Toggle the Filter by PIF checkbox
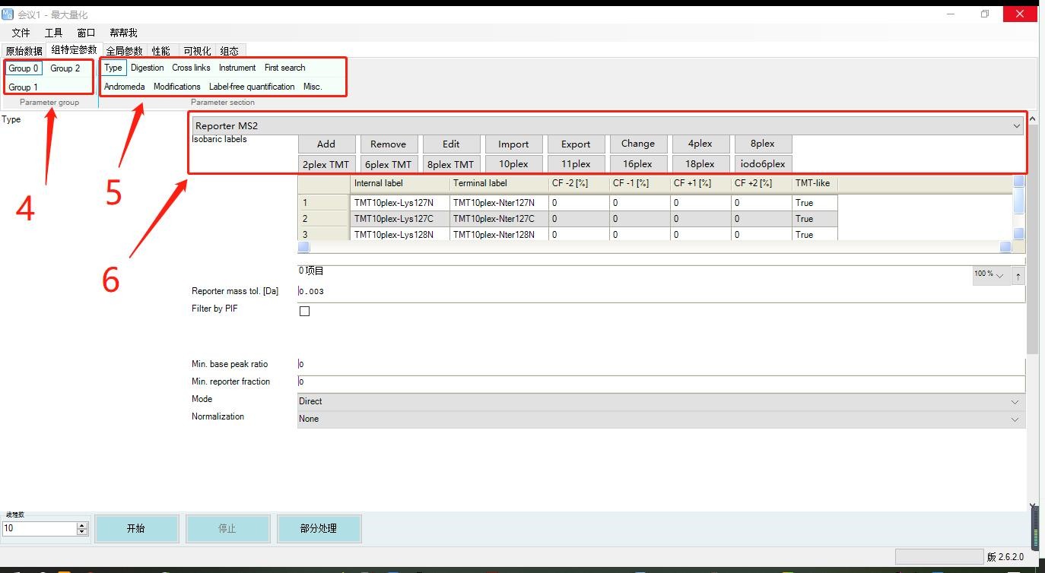Viewport: 1045px width, 573px height. 304,311
